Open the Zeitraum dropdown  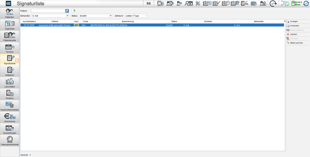coord(146,16)
